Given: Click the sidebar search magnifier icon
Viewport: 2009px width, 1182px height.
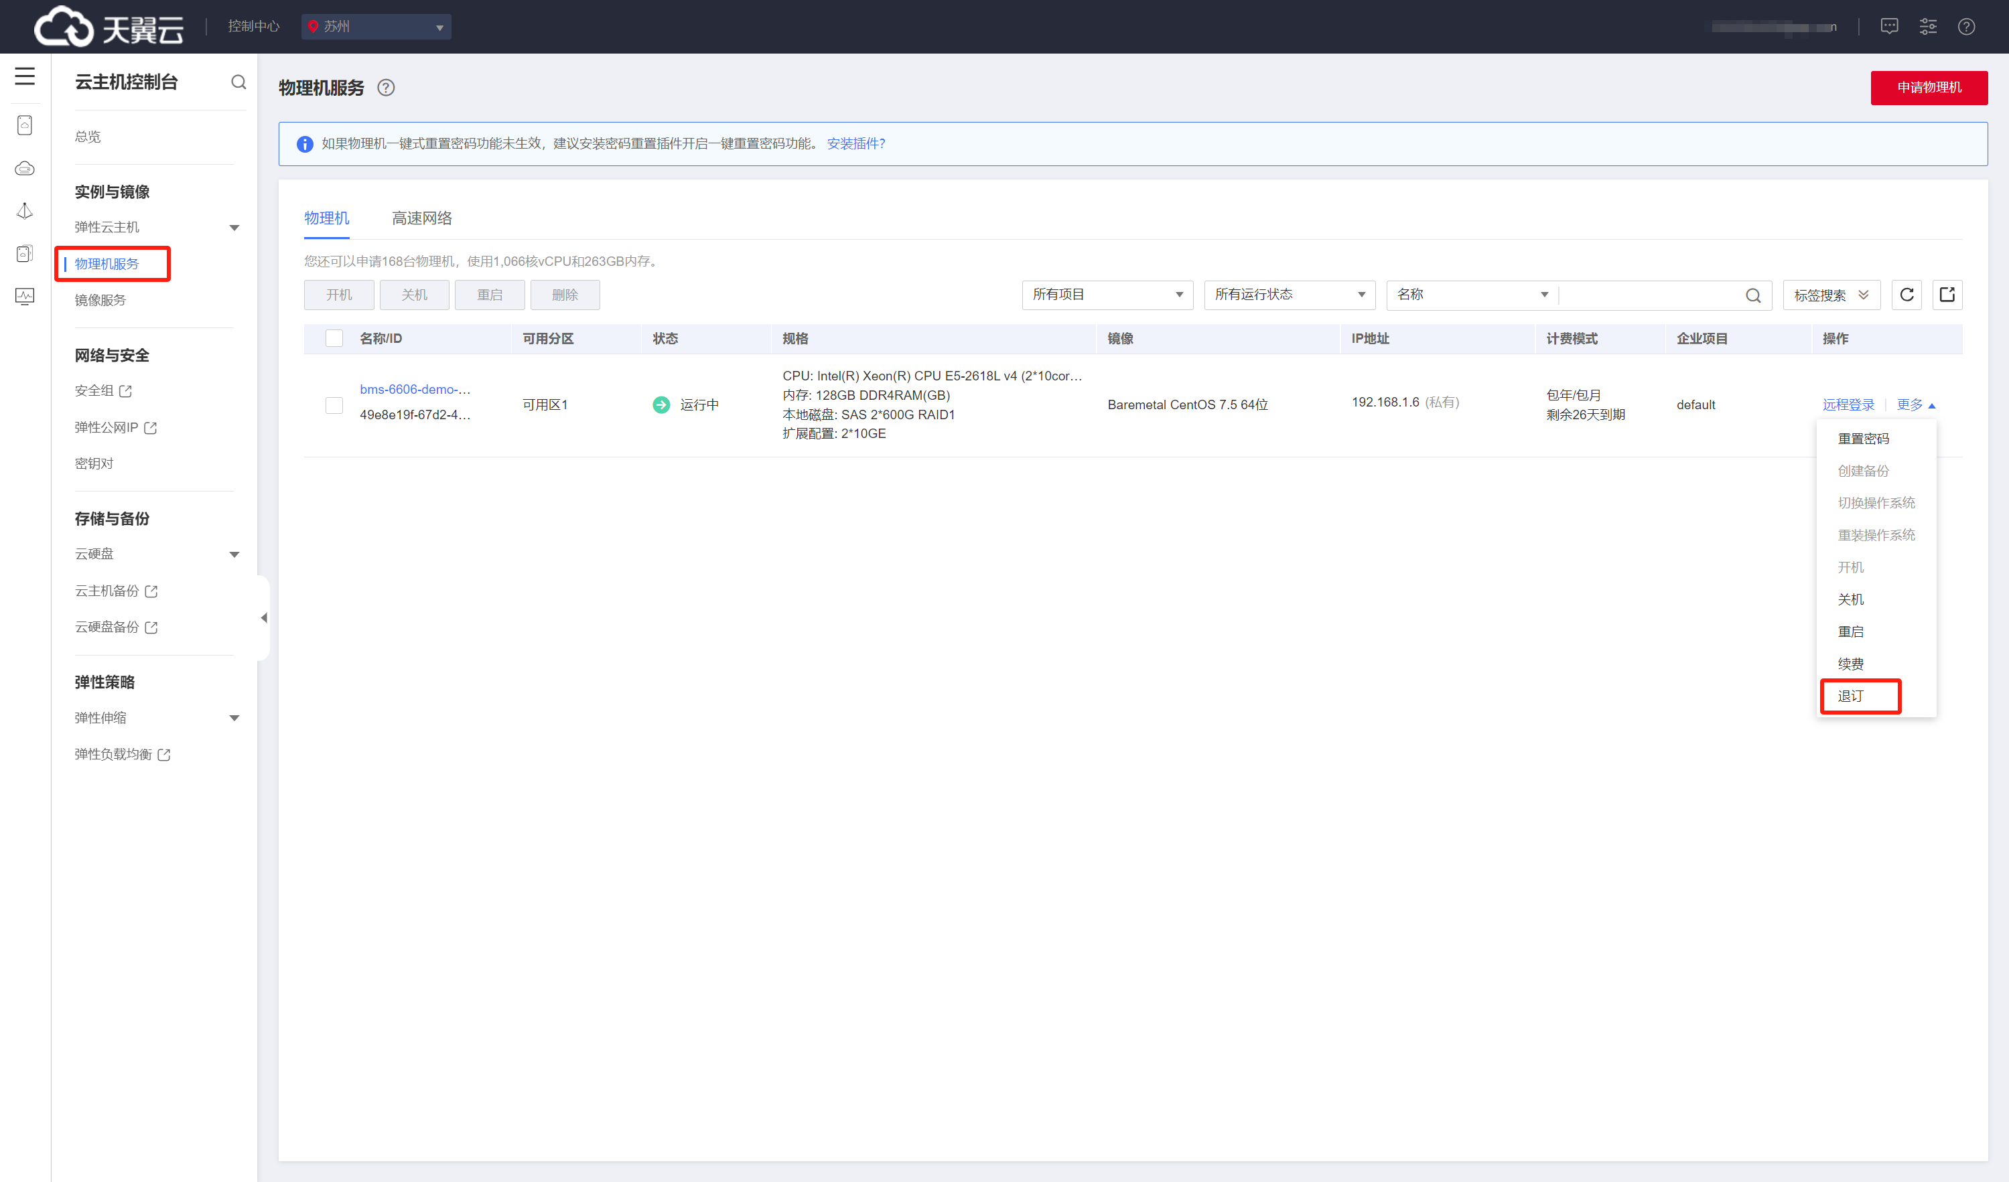Looking at the screenshot, I should coord(238,82).
